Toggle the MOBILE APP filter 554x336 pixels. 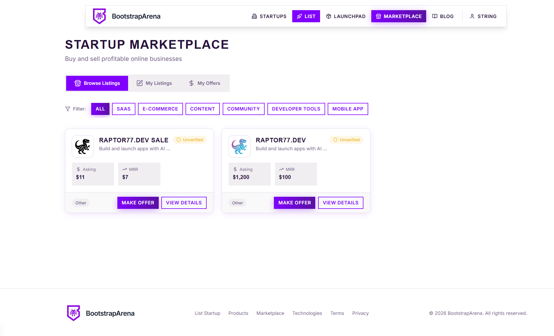coord(348,109)
